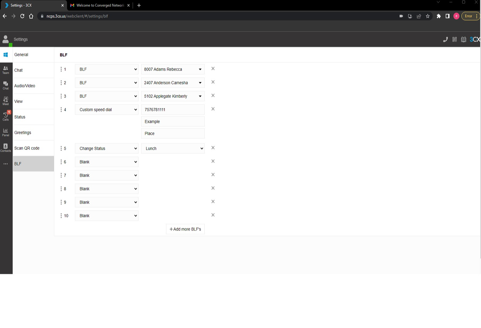Viewport: 481px width, 328px height.
Task: Open Scan QR code settings section
Action: tap(33, 148)
